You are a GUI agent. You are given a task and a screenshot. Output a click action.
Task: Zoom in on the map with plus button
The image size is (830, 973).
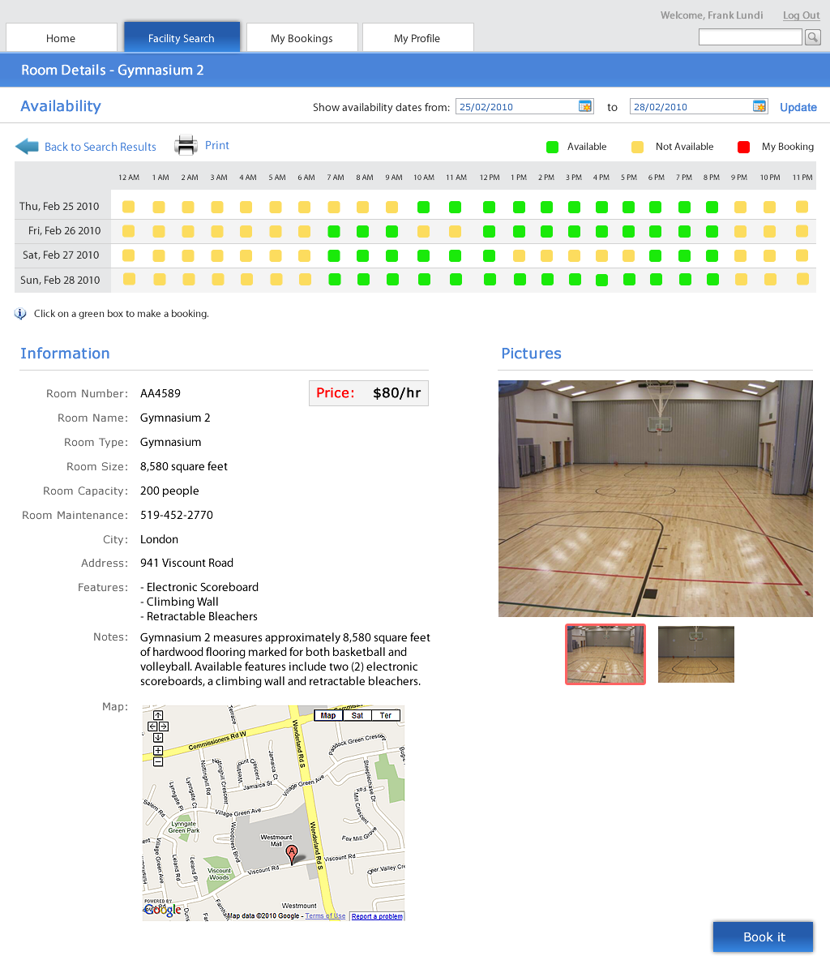coord(158,751)
